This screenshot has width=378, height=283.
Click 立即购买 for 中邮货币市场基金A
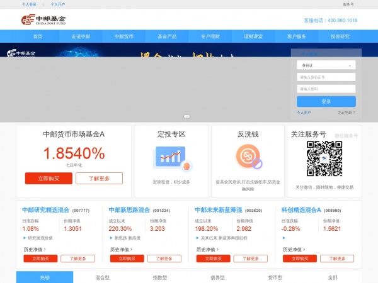click(x=49, y=179)
